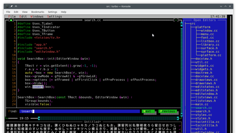Image resolution: width=237 pixels, height=133 pixels.
Task: Click the Konsole pin icon in title bar
Action: pos(12,6)
